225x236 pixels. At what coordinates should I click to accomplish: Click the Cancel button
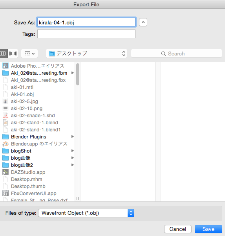(178, 229)
